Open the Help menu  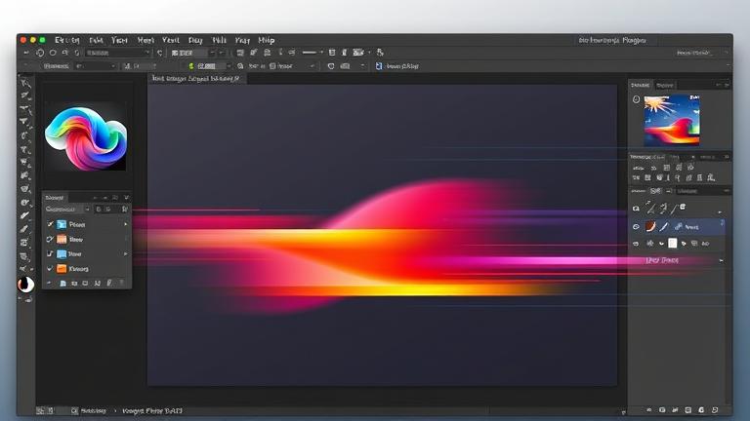click(267, 40)
